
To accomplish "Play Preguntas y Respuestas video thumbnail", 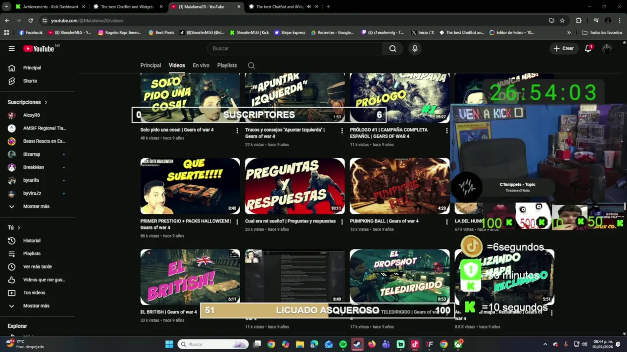I will (x=295, y=186).
